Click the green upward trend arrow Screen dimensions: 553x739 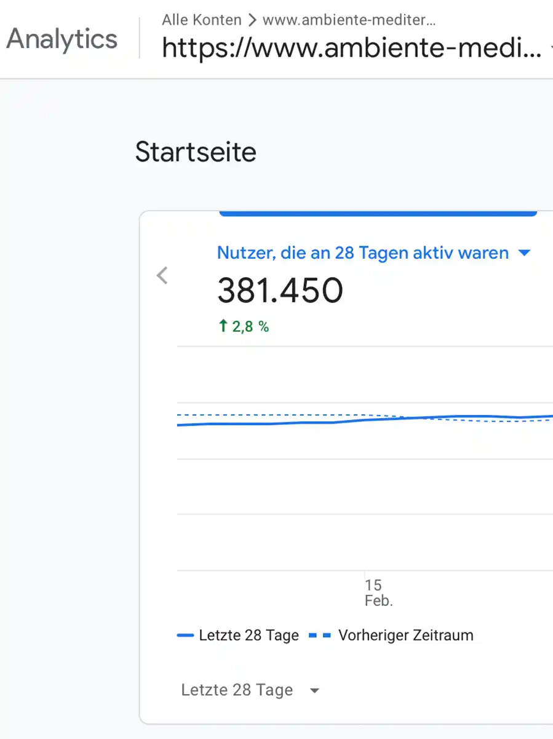pyautogui.click(x=223, y=326)
